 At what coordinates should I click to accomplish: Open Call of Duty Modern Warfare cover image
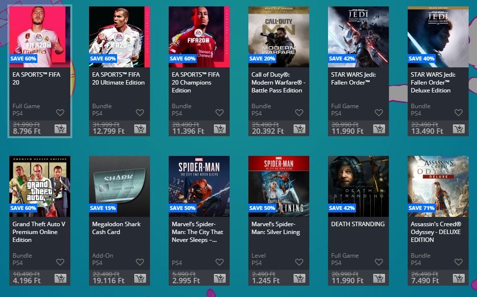pos(279,37)
